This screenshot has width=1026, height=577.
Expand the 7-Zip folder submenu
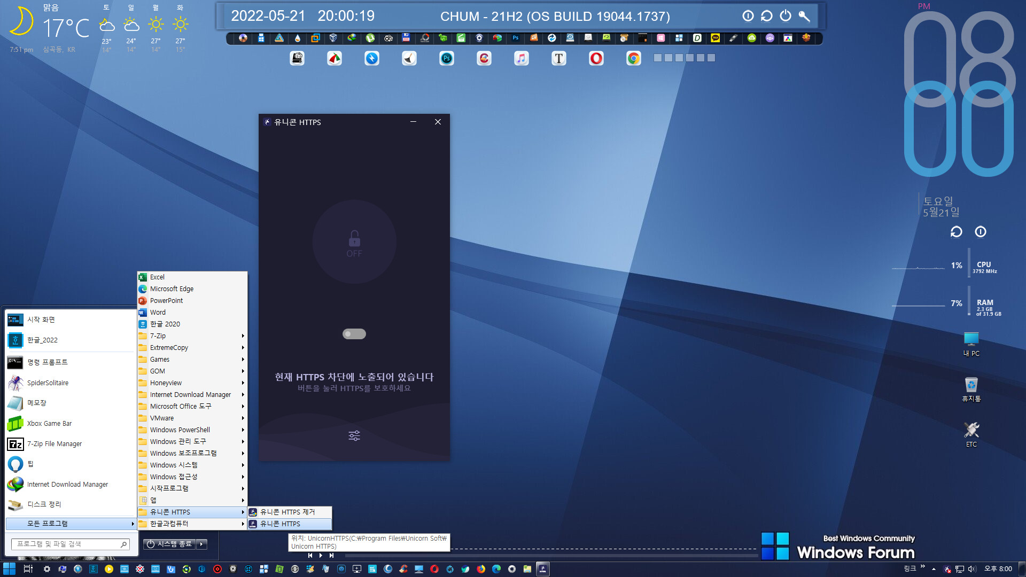pyautogui.click(x=192, y=336)
